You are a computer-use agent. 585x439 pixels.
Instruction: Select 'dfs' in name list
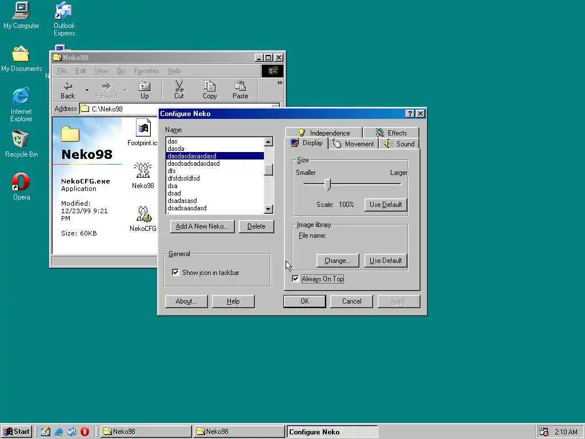coord(215,171)
